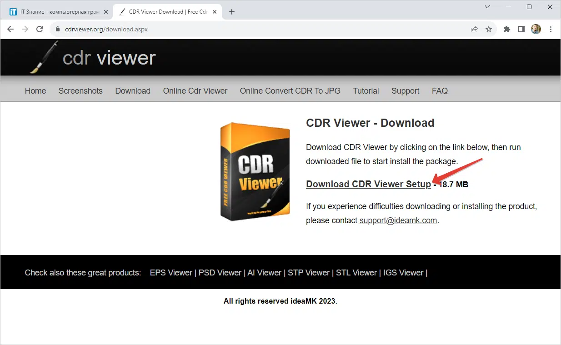The width and height of the screenshot is (561, 345).
Task: Click the 18.7 MB file size text
Action: (453, 184)
